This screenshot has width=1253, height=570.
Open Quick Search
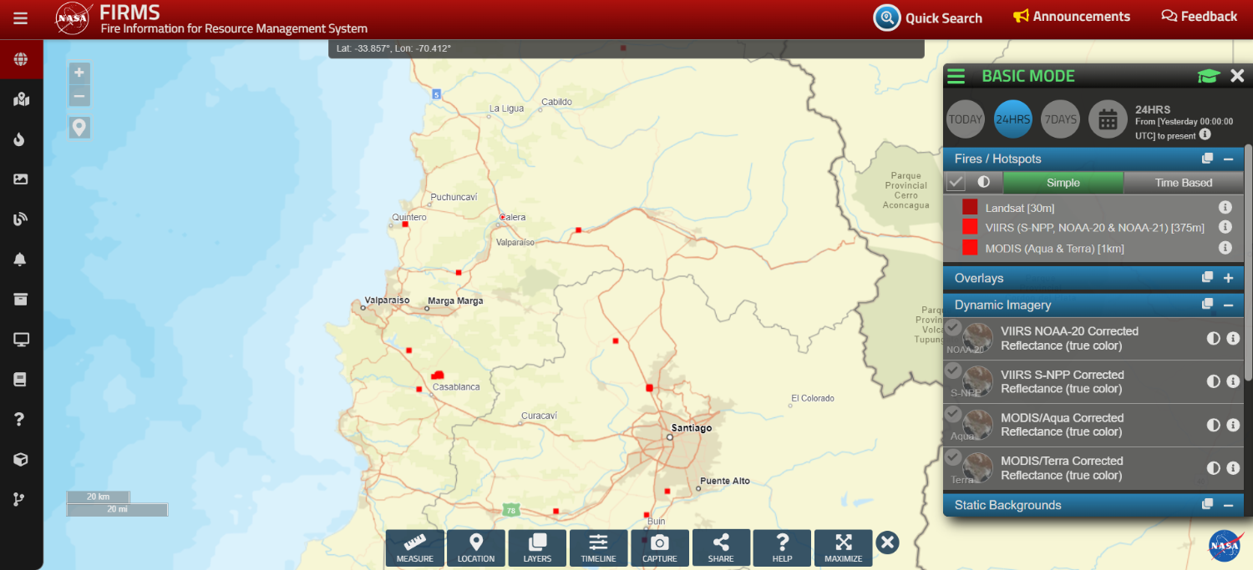tap(928, 18)
